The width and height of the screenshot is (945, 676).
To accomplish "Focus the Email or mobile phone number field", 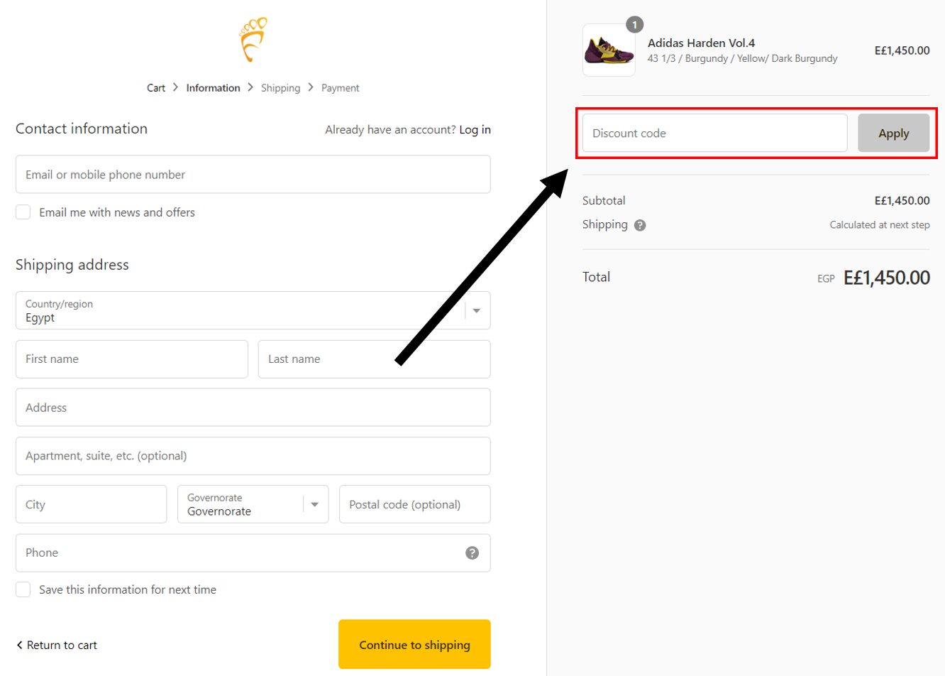I will click(253, 174).
